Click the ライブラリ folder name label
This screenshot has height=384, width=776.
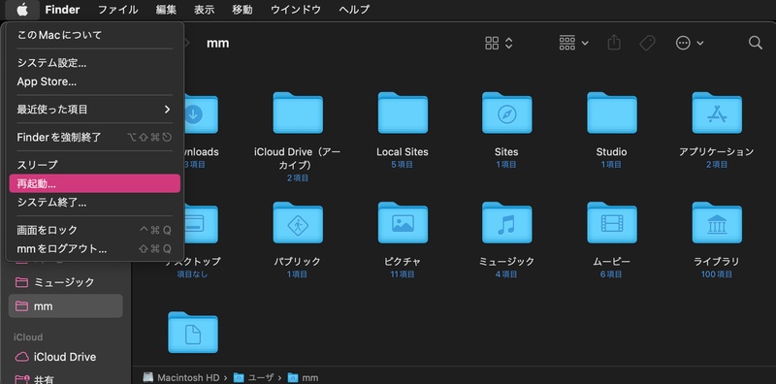point(717,262)
